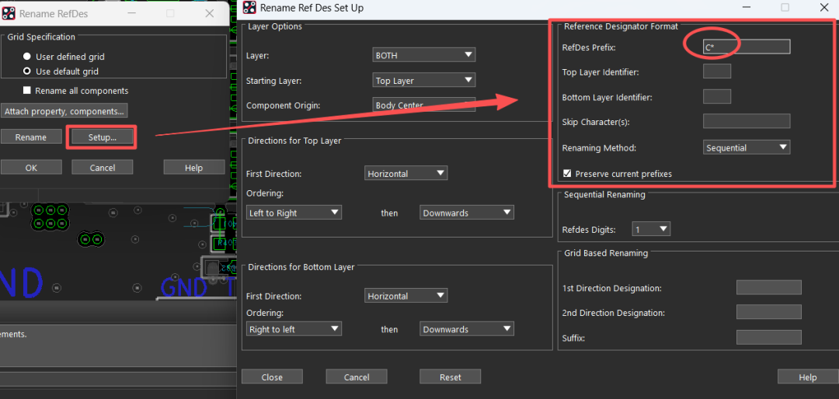Click the Directions for Top Layer label
This screenshot has height=399, width=839.
294,141
